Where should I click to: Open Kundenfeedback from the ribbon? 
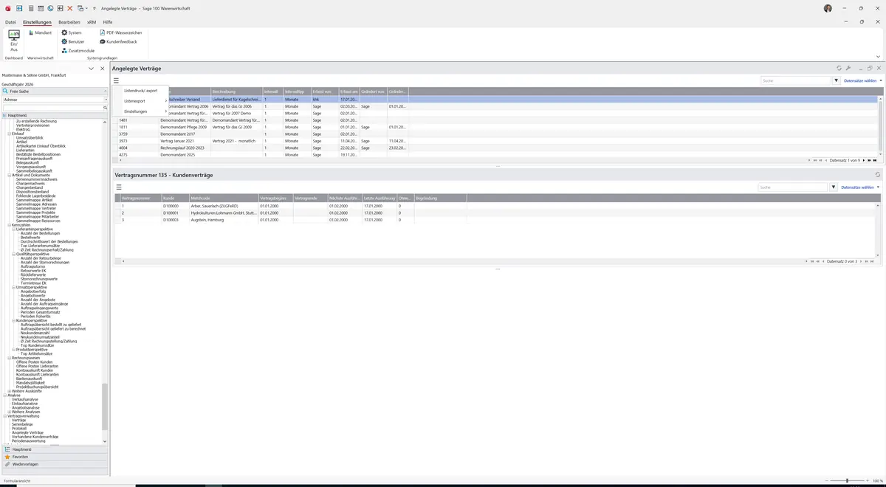coord(118,41)
